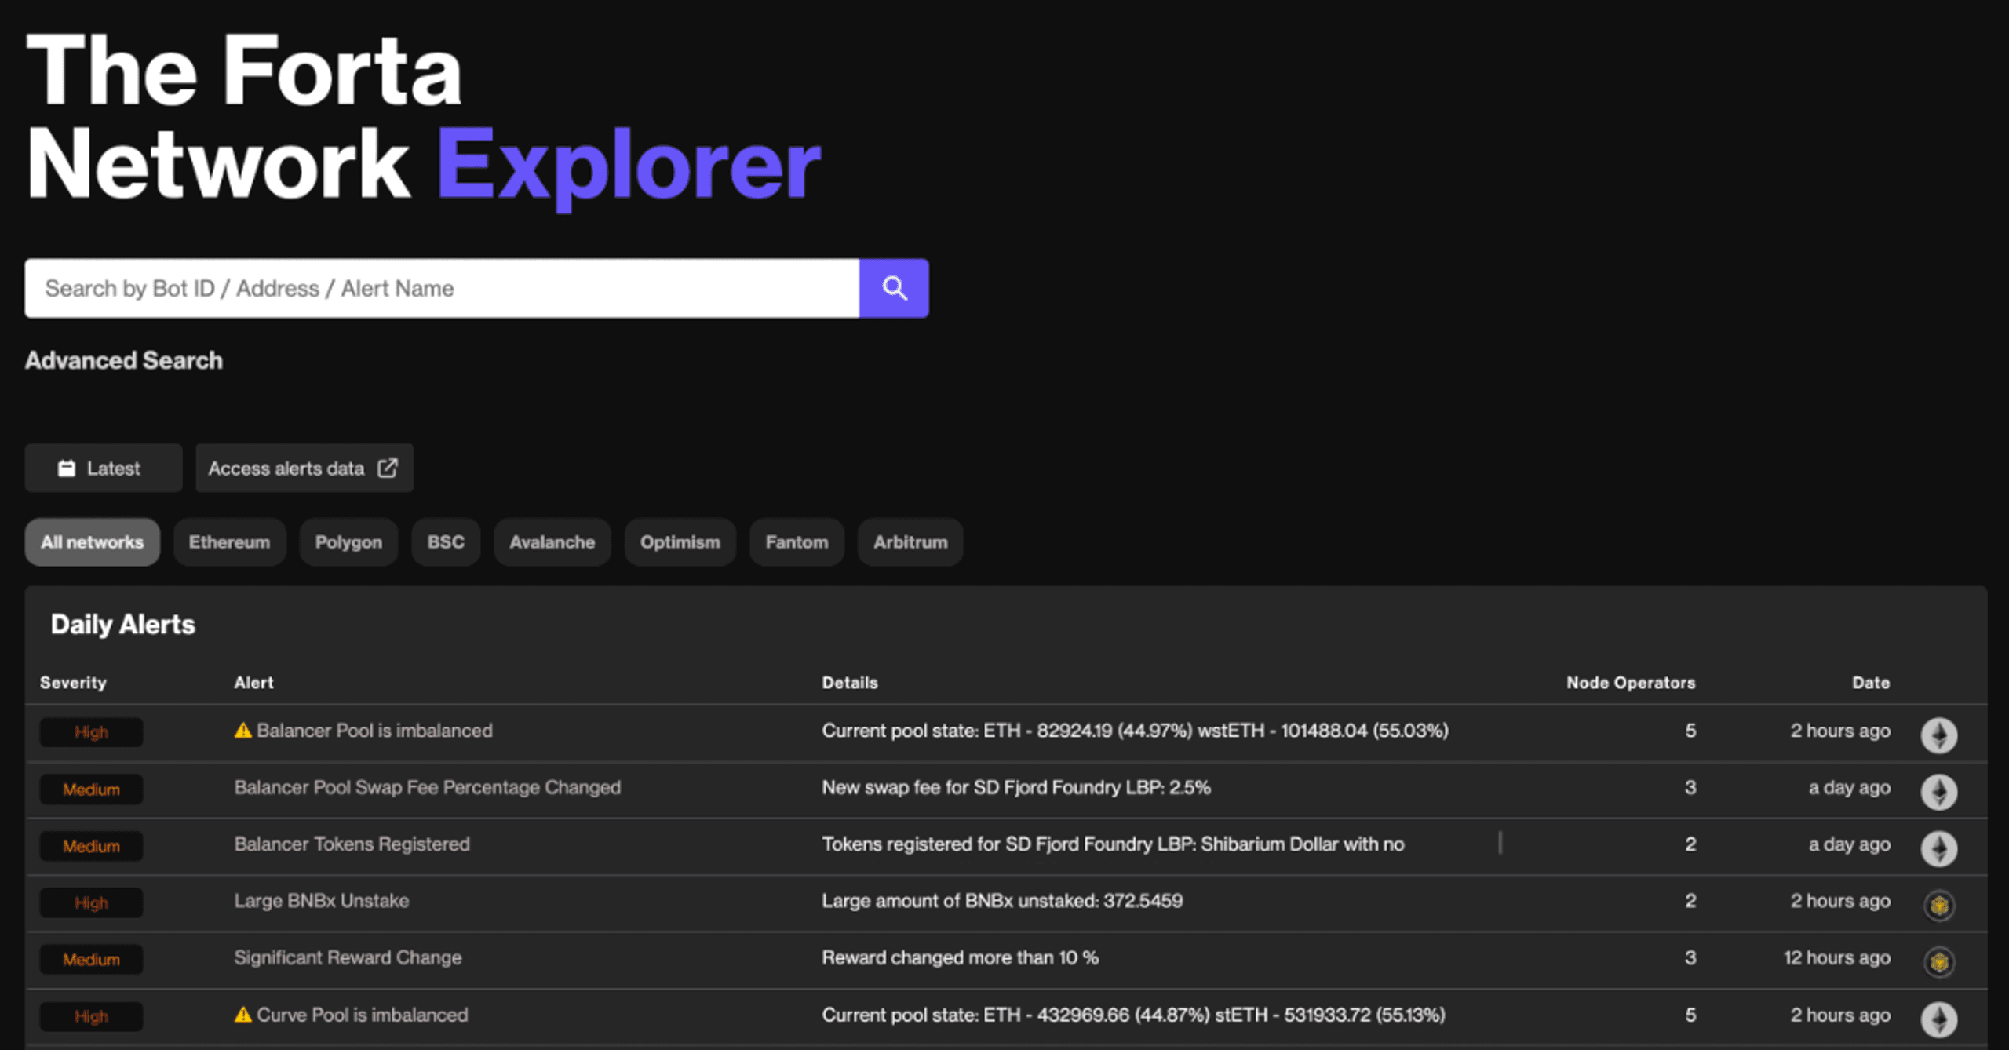
Task: Filter alerts by BSC network
Action: click(x=446, y=541)
